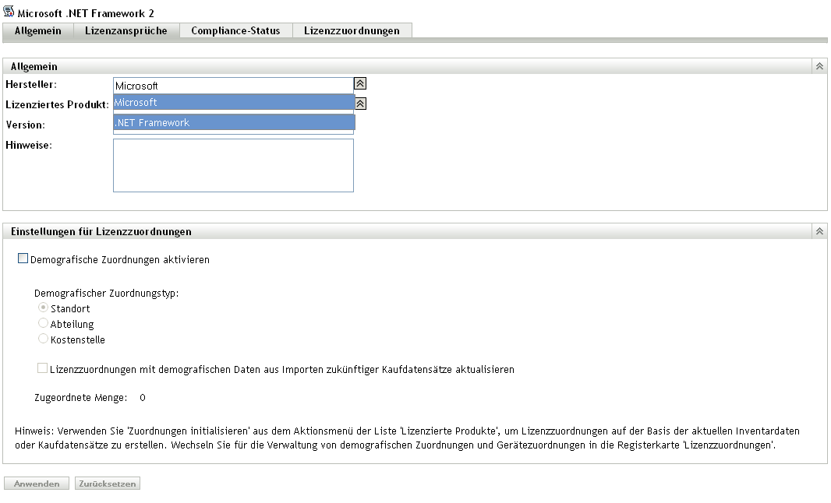This screenshot has height=503, width=831.
Task: Click the Hersteller label
Action: pyautogui.click(x=31, y=85)
